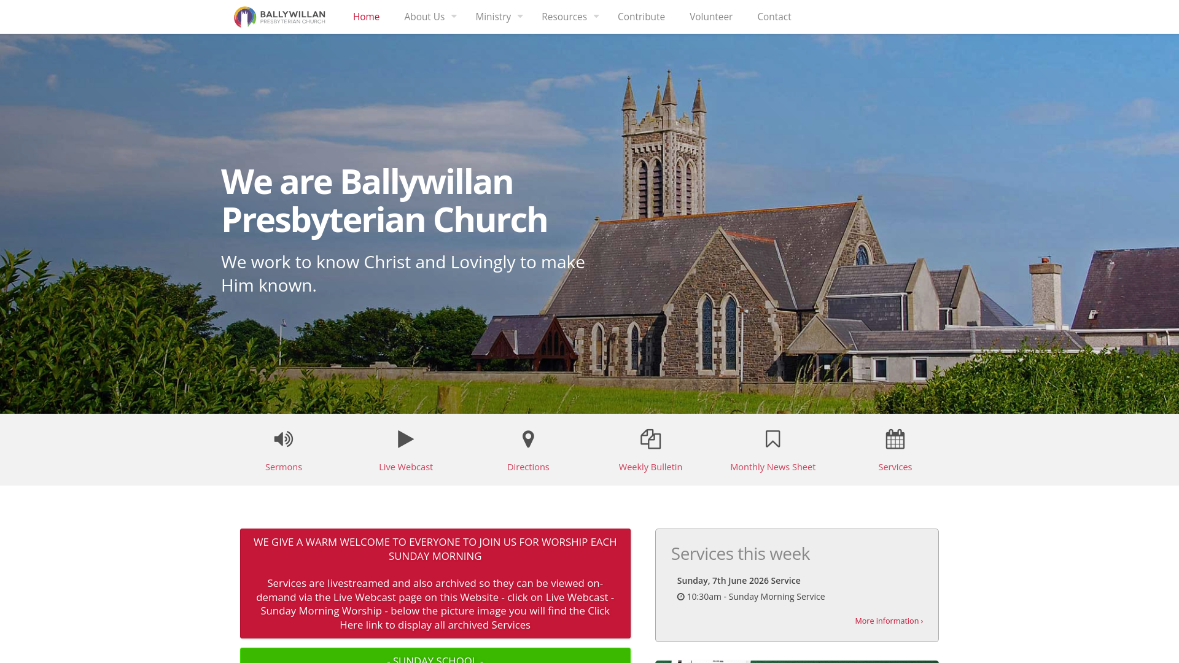Open the Monthly News Sheet text link
The height and width of the screenshot is (663, 1179).
(x=772, y=467)
